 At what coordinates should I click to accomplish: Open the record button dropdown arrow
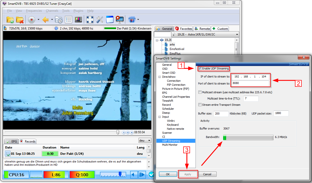coord(38,19)
